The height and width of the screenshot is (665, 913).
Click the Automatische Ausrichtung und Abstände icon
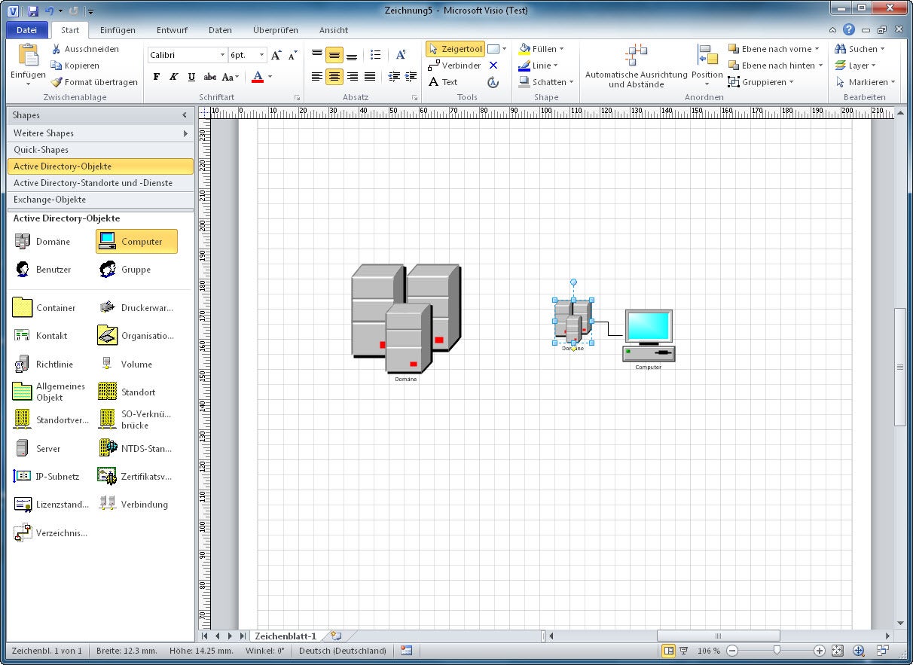point(636,56)
